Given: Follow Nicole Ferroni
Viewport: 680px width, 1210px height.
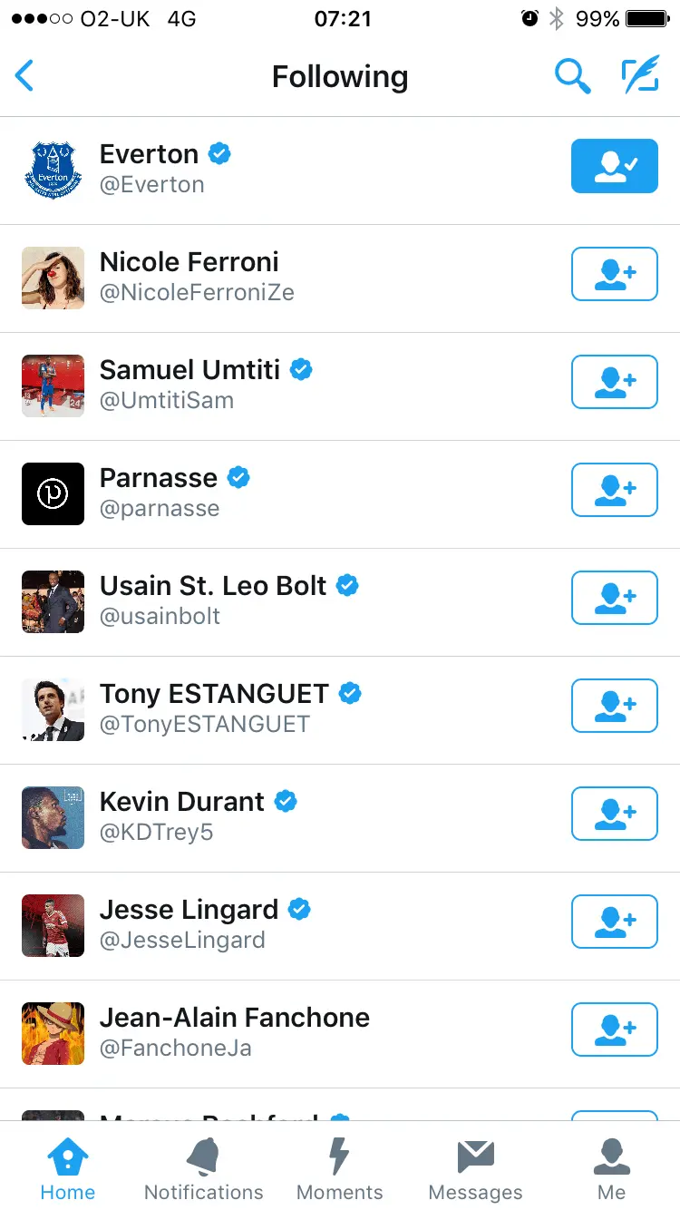Looking at the screenshot, I should [614, 274].
